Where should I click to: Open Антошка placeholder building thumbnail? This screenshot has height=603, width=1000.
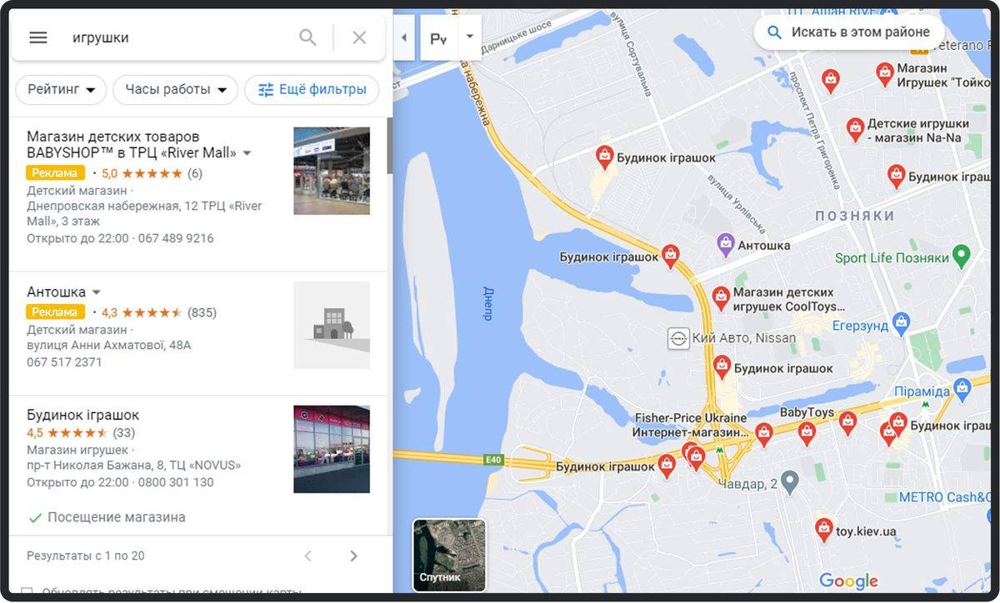tap(332, 325)
